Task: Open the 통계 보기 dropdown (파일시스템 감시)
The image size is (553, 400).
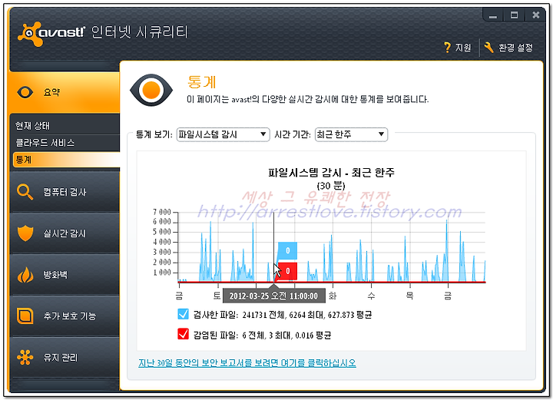Action: (223, 134)
